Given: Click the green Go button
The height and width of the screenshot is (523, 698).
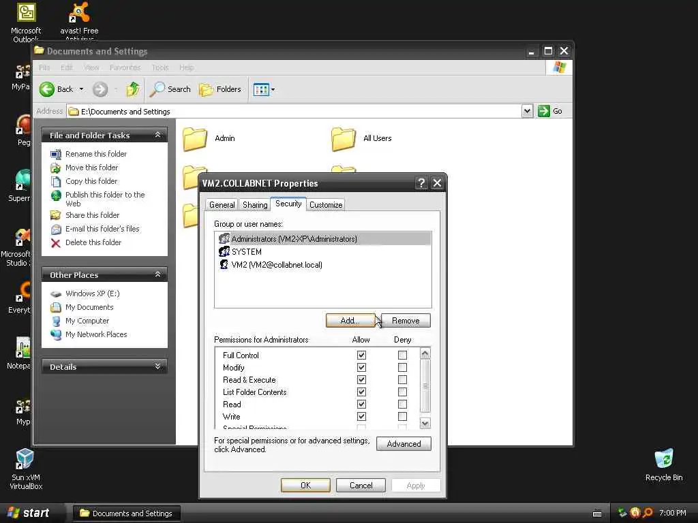Looking at the screenshot, I should pyautogui.click(x=550, y=111).
